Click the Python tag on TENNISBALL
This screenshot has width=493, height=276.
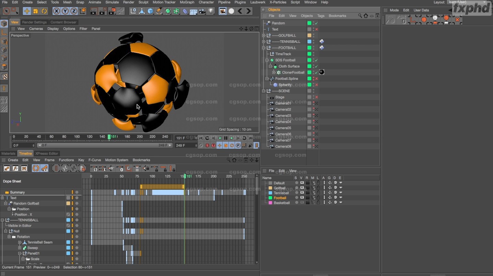(x=321, y=41)
